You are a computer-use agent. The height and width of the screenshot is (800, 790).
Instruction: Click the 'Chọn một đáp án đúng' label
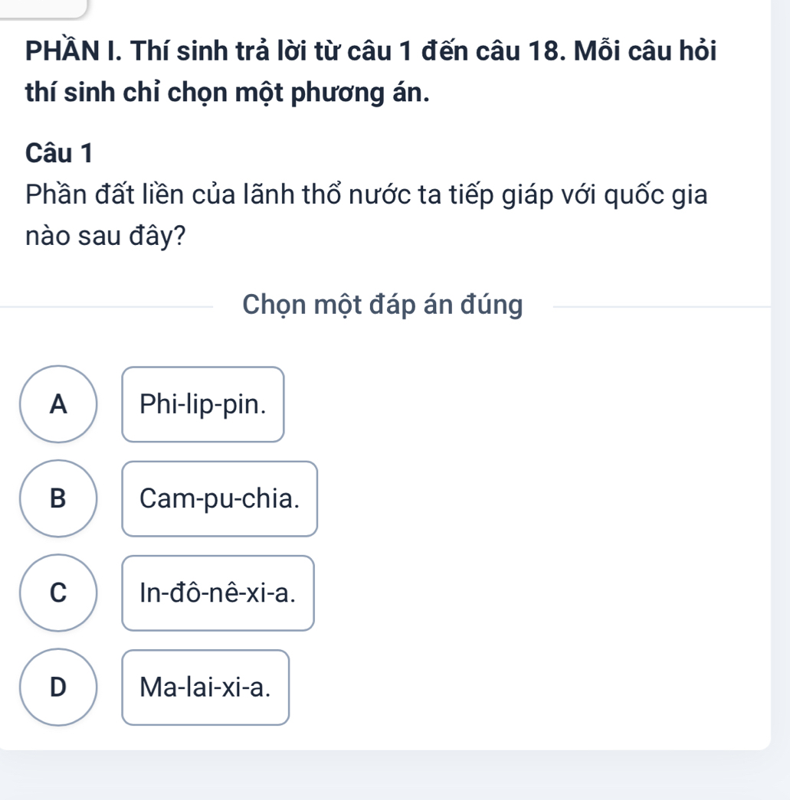[x=382, y=305]
